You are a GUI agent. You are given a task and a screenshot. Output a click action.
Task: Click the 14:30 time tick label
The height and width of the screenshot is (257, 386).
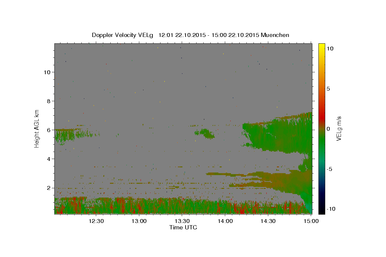[268, 221]
